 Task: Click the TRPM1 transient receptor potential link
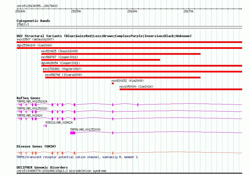click(77, 157)
